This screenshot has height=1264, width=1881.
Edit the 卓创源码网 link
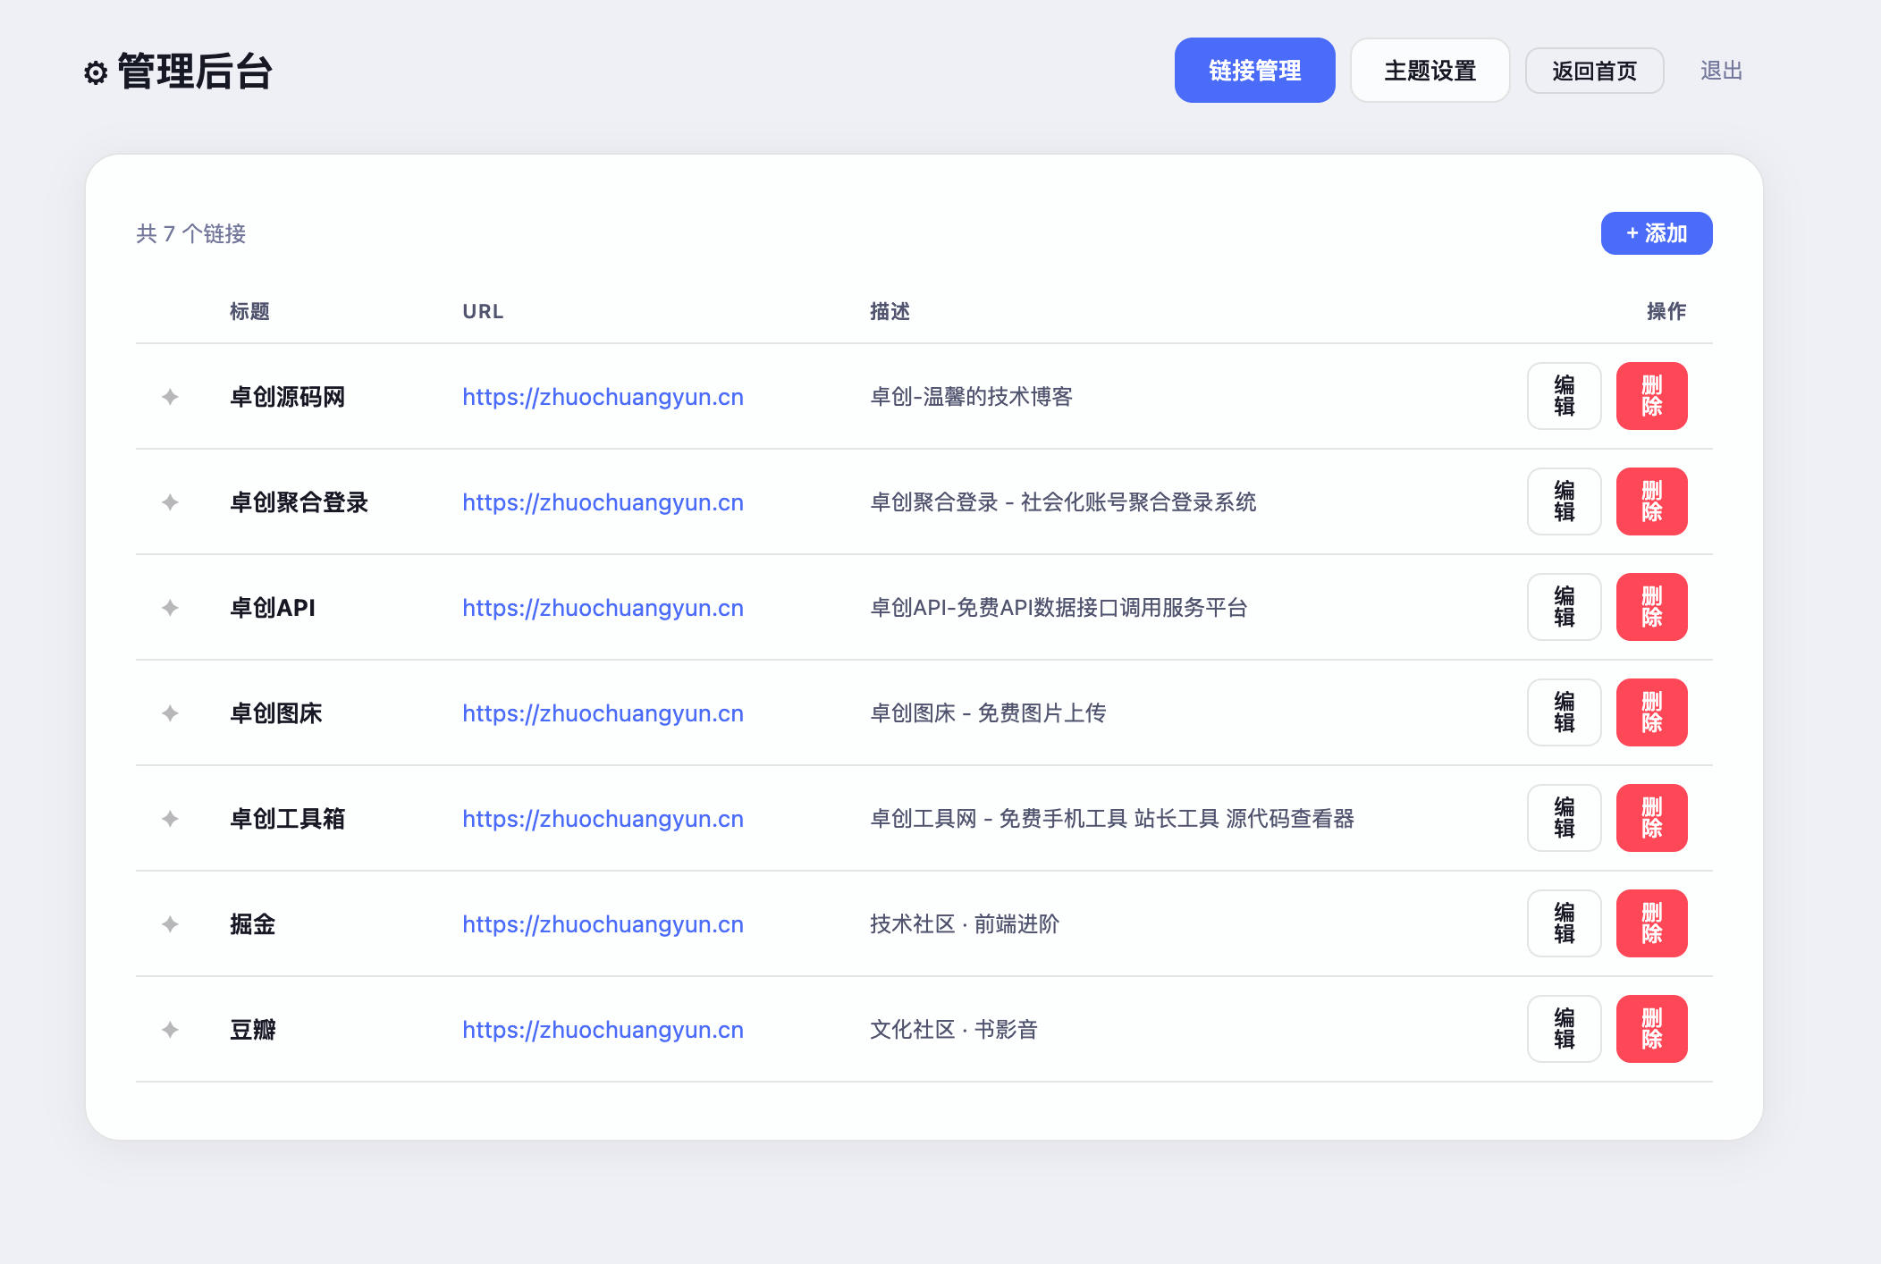(x=1564, y=396)
